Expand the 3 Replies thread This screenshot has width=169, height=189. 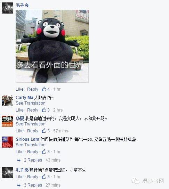(33, 185)
